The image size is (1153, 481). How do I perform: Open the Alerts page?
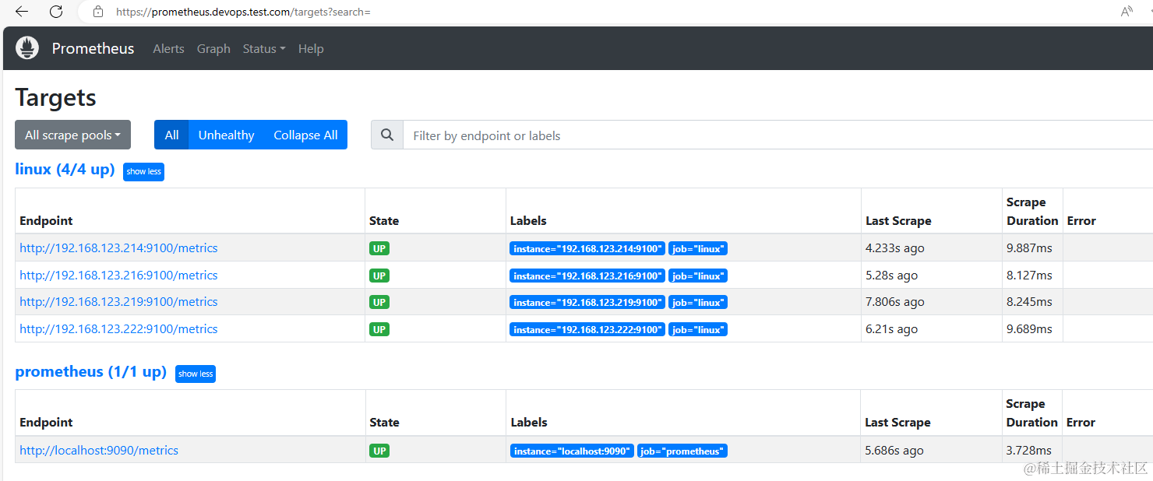tap(168, 48)
